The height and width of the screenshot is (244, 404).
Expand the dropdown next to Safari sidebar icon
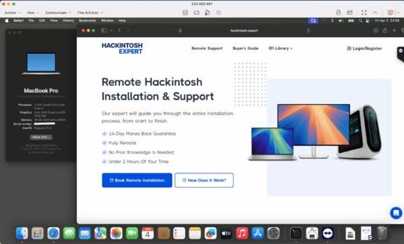pos(111,30)
